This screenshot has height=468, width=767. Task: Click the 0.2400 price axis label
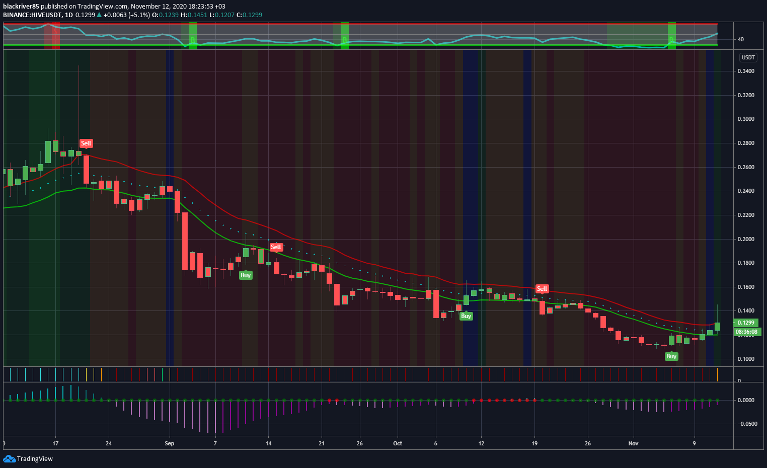(746, 191)
